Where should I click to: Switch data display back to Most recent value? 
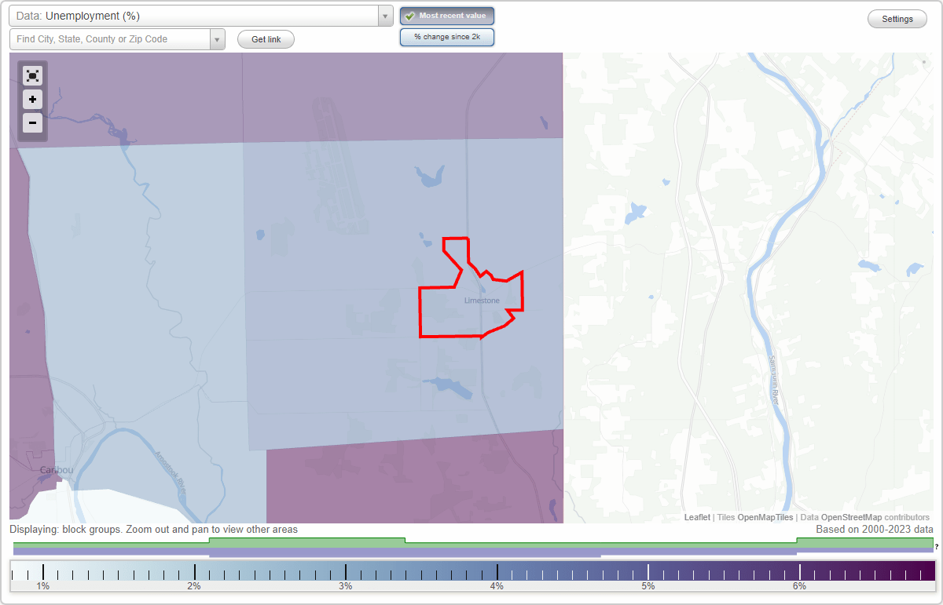pyautogui.click(x=446, y=15)
